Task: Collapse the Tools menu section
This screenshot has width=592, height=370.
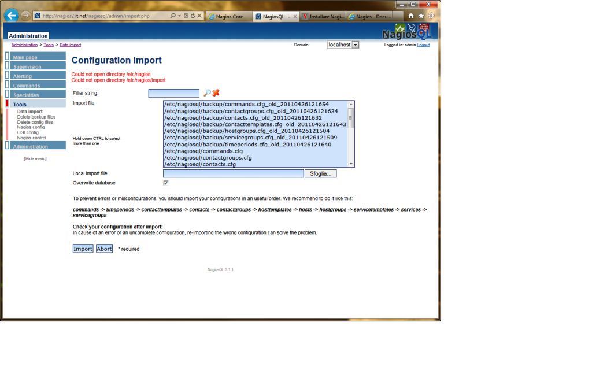Action: point(38,104)
